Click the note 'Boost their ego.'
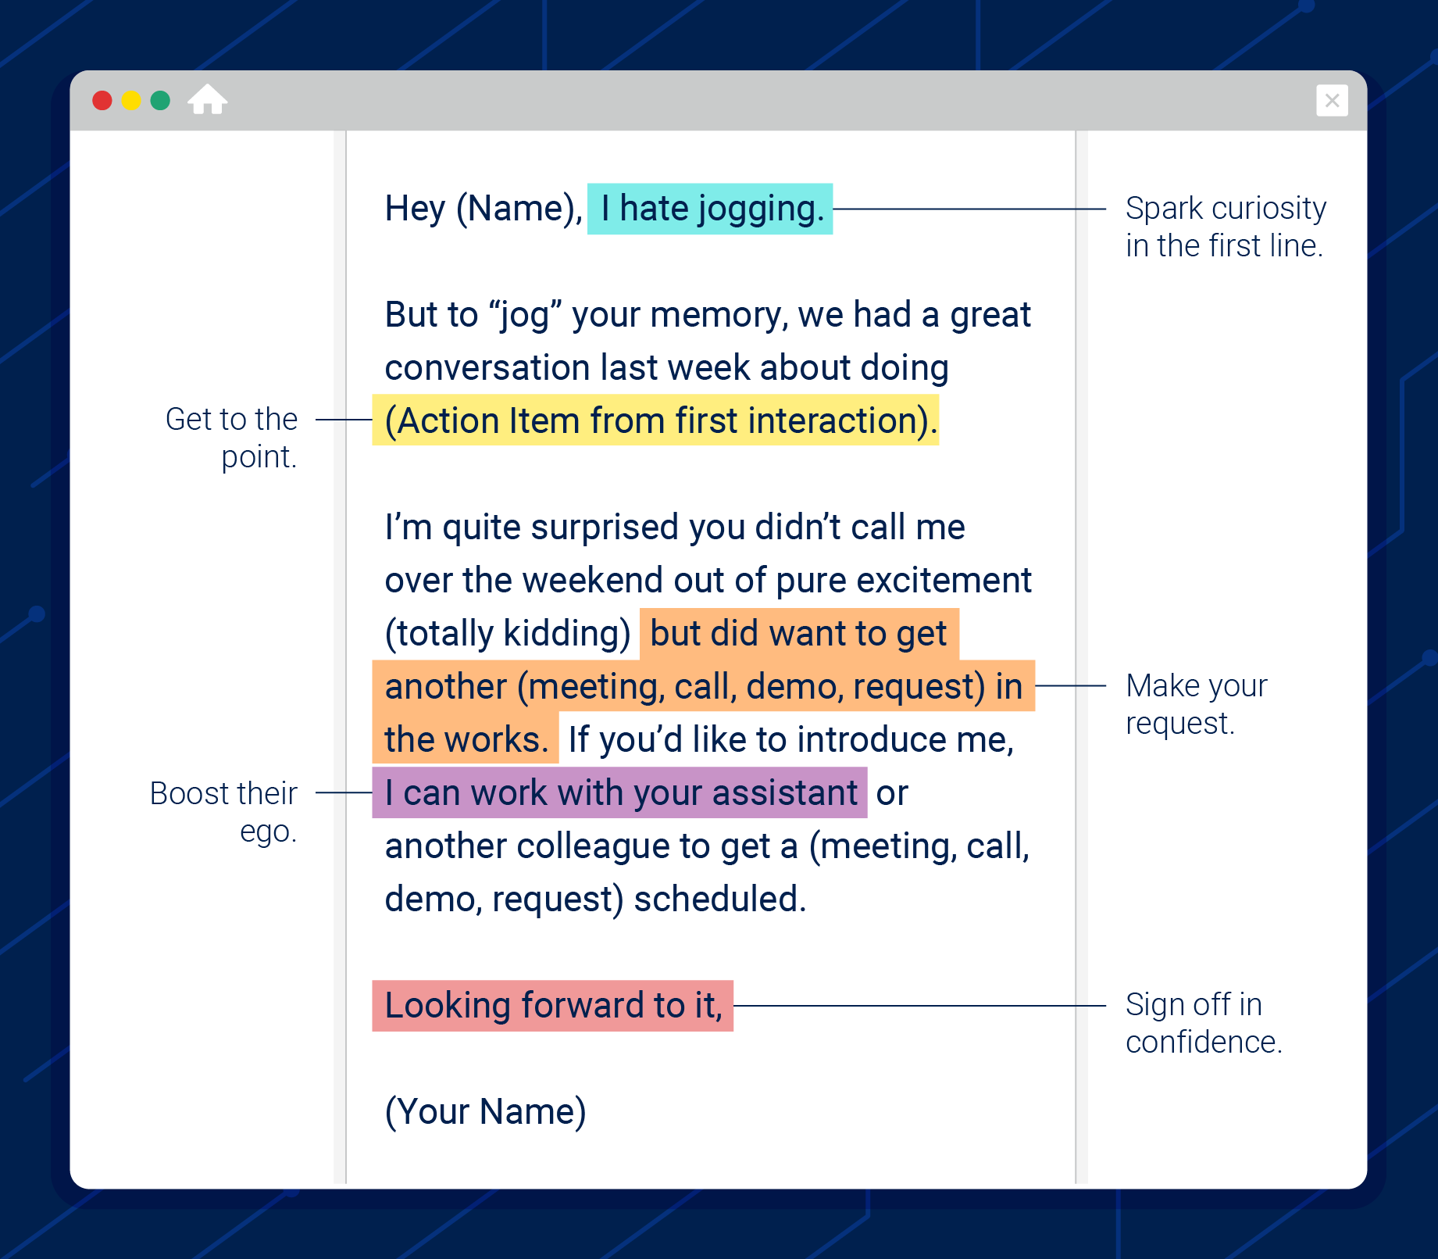1438x1259 pixels. tap(224, 813)
